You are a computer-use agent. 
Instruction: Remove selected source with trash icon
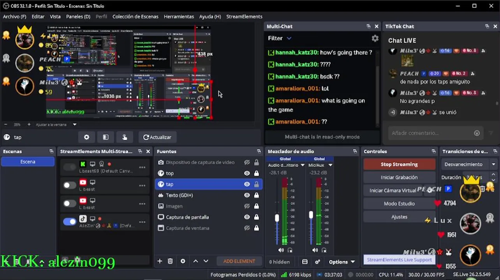[x=170, y=261]
